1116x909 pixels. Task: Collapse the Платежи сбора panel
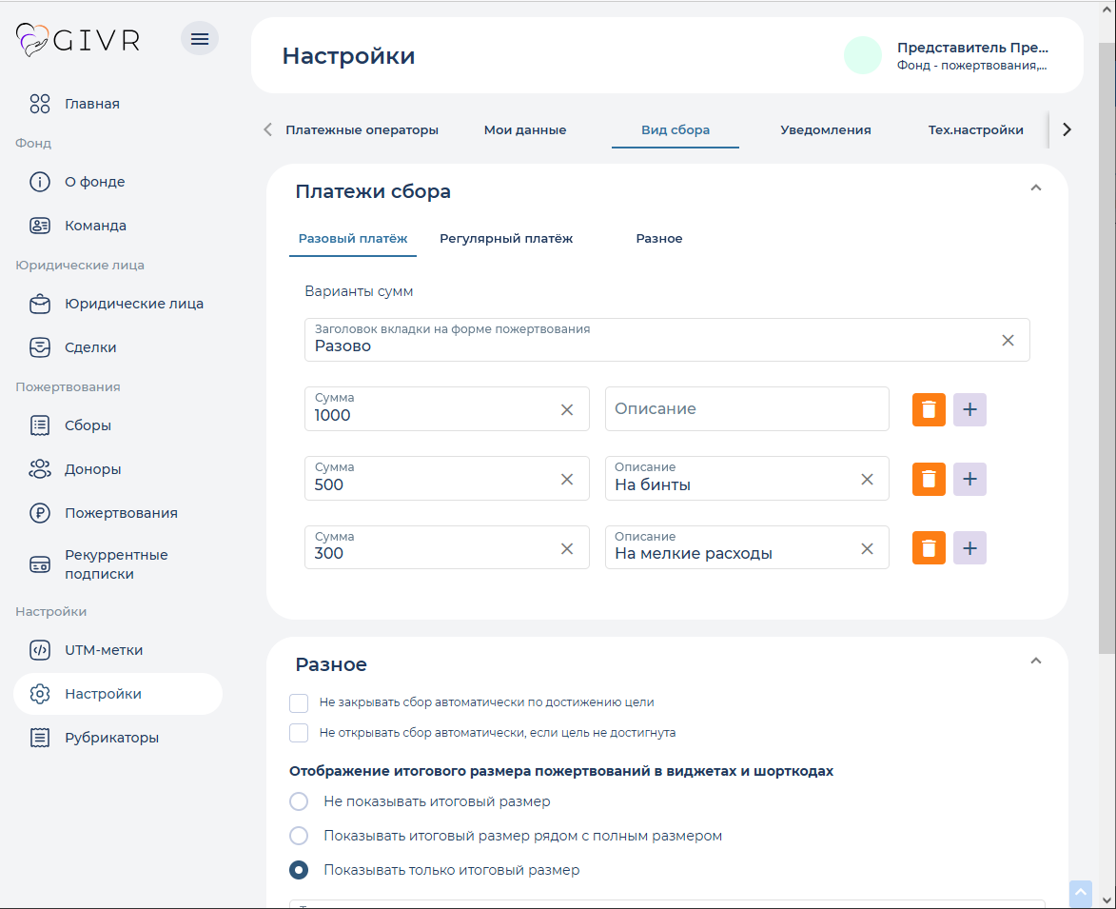[1035, 188]
